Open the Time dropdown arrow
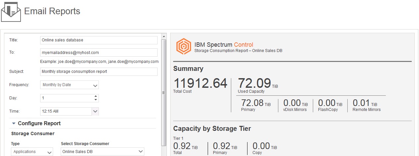This screenshot has width=419, height=156. pos(95,112)
